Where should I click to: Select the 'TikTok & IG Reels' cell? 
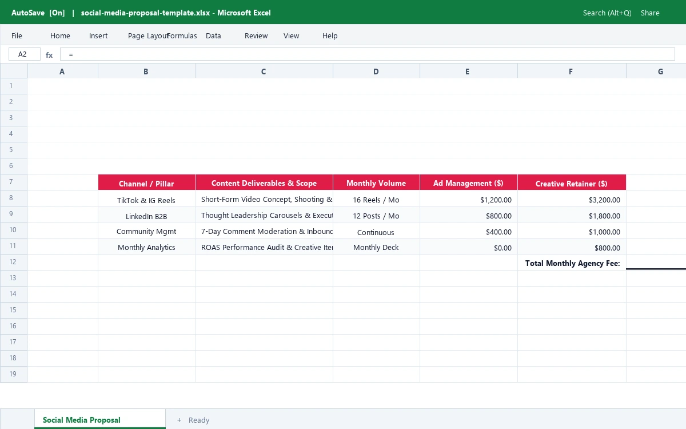pos(147,198)
